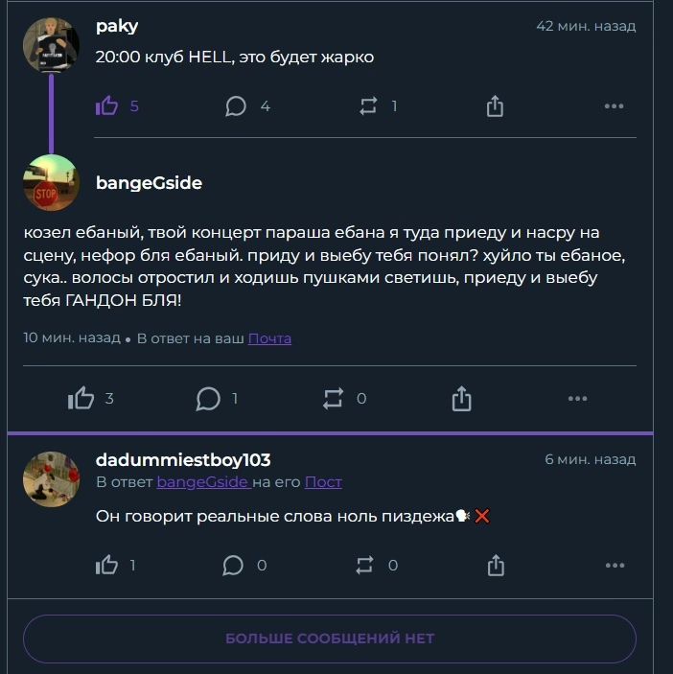
Task: Click the 'Почта' link
Action: click(269, 338)
